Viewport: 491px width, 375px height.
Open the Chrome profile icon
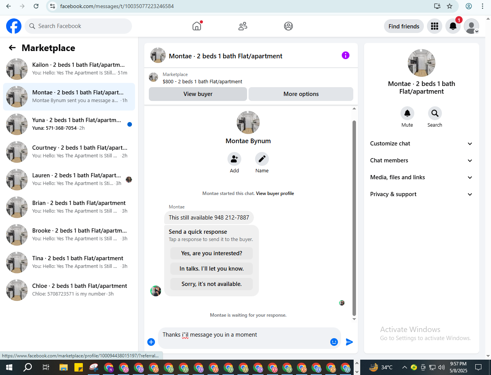469,6
